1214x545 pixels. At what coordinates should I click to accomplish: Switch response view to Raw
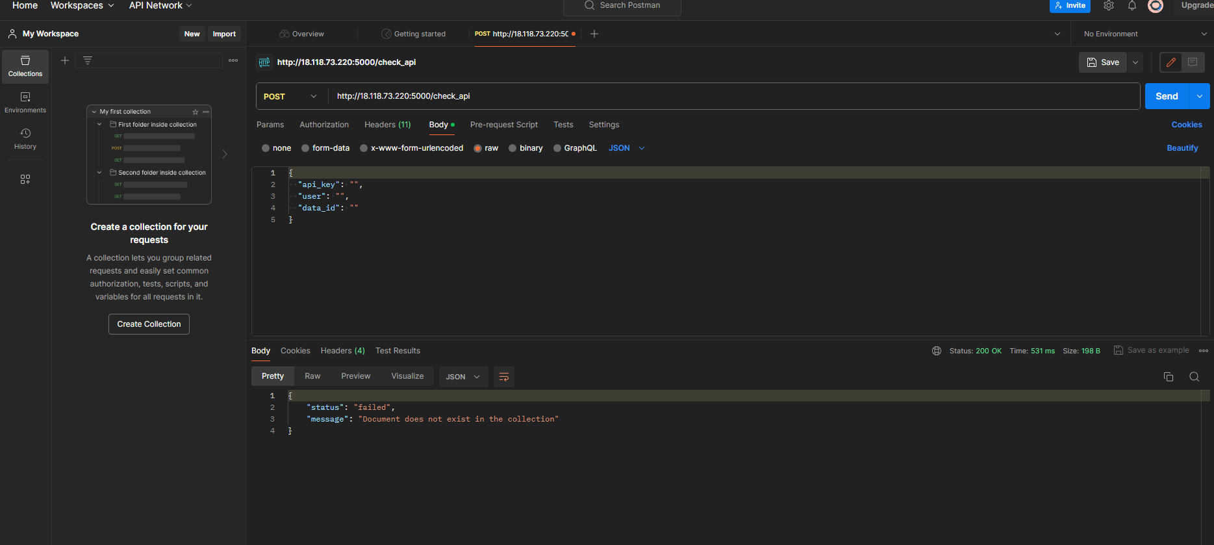pyautogui.click(x=312, y=376)
